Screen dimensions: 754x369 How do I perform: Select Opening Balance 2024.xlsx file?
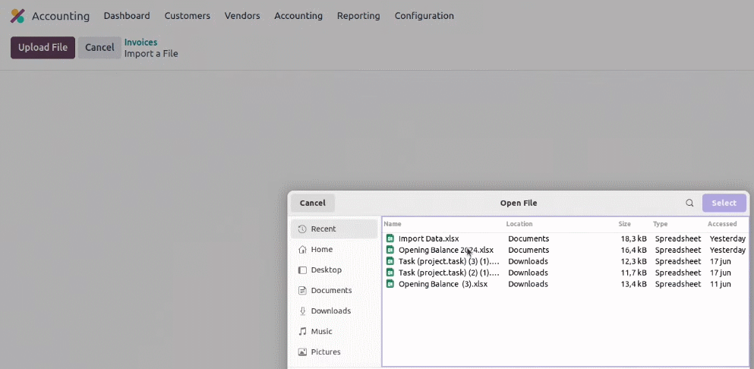(x=565, y=250)
